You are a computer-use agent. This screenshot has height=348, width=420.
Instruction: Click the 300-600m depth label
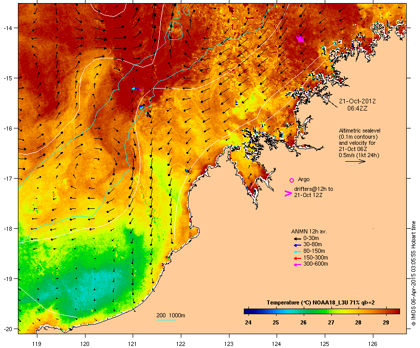pos(316,264)
